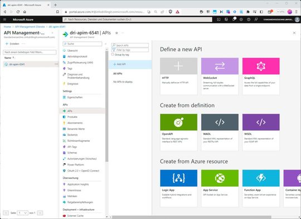301x219 pixels.
Task: Focus the Filter by tags field
Action: click(x=130, y=50)
